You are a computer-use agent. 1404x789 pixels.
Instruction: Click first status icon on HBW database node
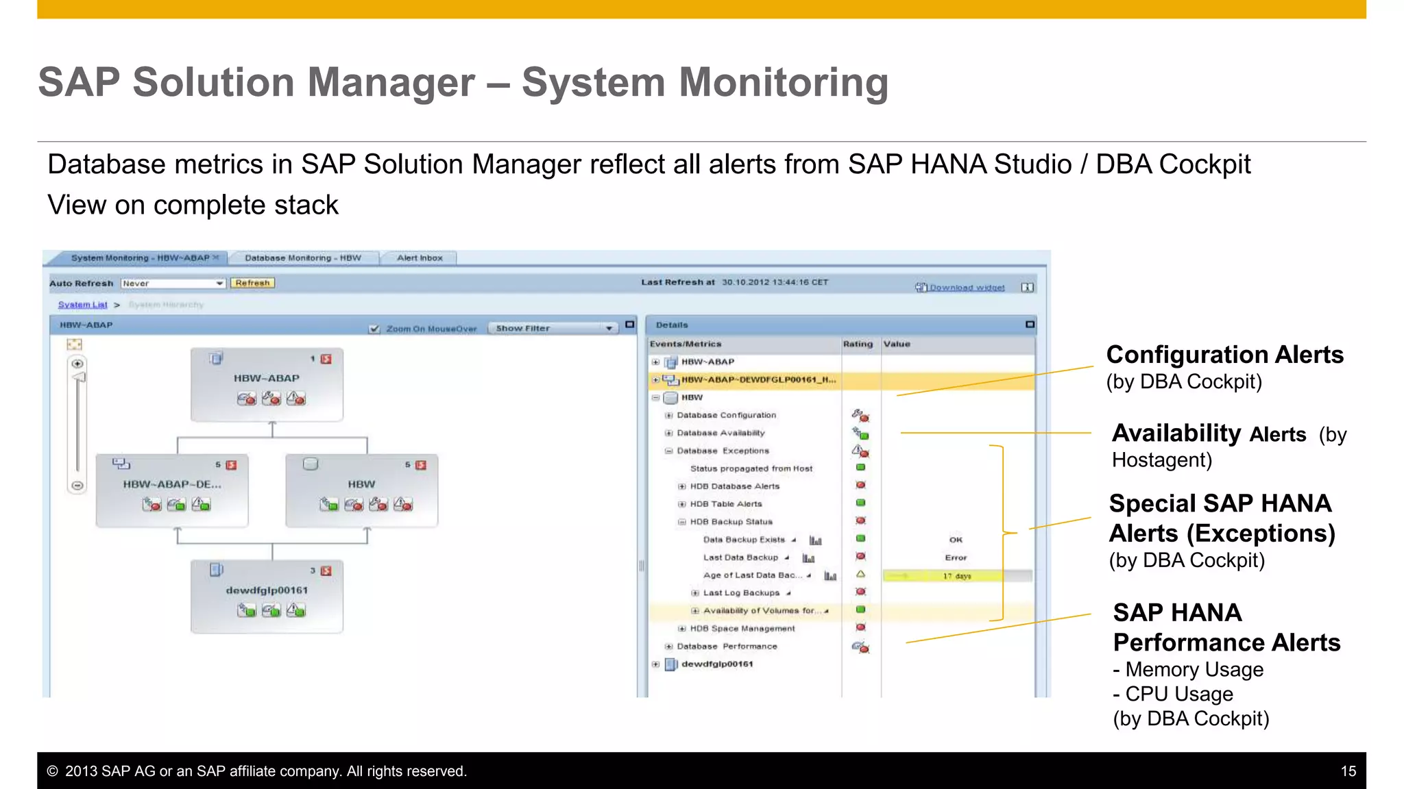click(329, 504)
